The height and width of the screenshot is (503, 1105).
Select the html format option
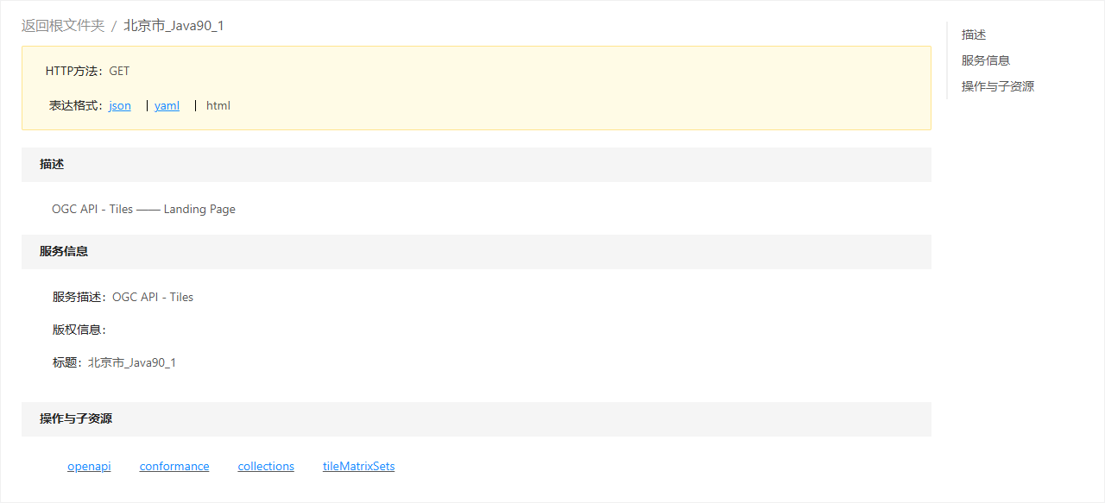[218, 106]
